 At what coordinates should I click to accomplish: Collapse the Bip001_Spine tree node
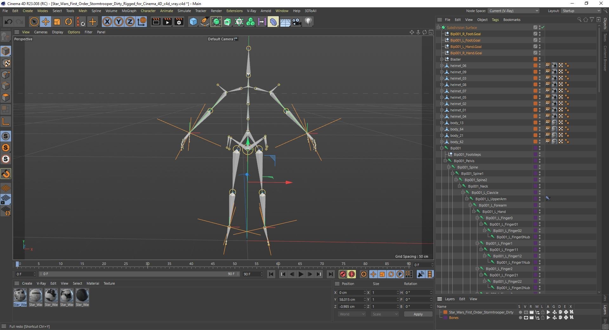tap(449, 167)
